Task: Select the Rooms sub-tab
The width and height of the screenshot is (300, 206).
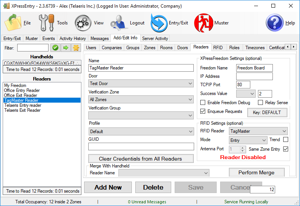Action: pos(166,48)
